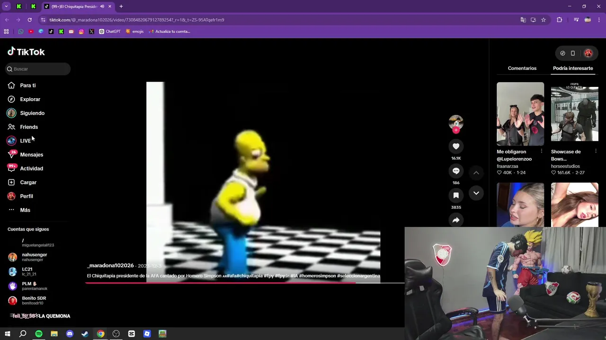Viewport: 606px width, 340px height.
Task: Open the get-app phone icon in header
Action: [573, 53]
